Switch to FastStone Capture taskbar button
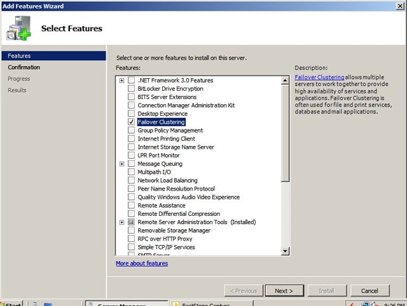Screen dimensions: 407x306 point(211,303)
